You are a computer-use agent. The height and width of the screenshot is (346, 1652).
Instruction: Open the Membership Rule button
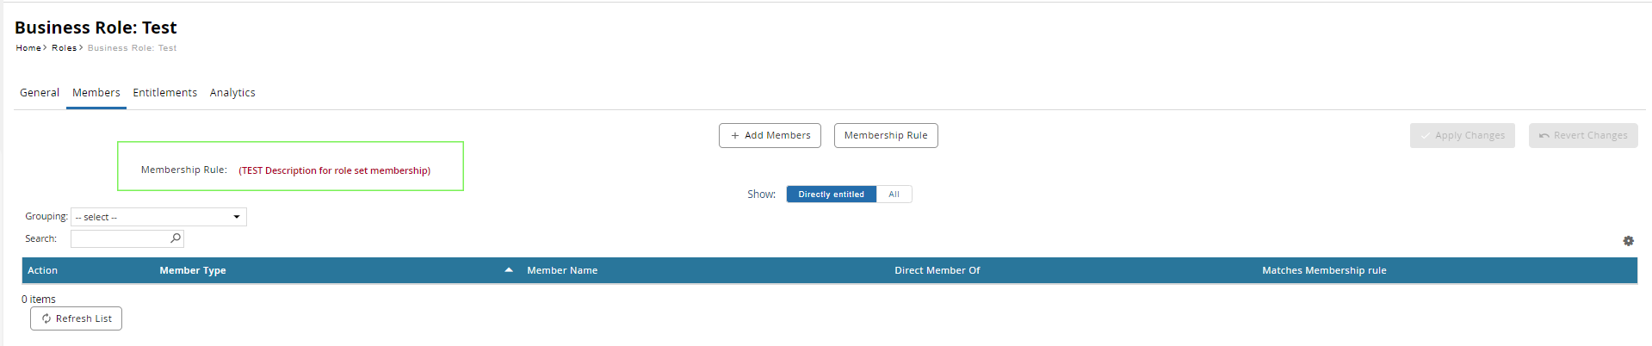(x=886, y=136)
